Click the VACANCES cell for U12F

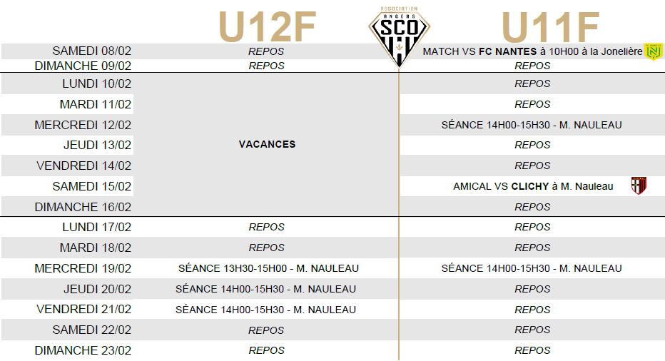(267, 145)
